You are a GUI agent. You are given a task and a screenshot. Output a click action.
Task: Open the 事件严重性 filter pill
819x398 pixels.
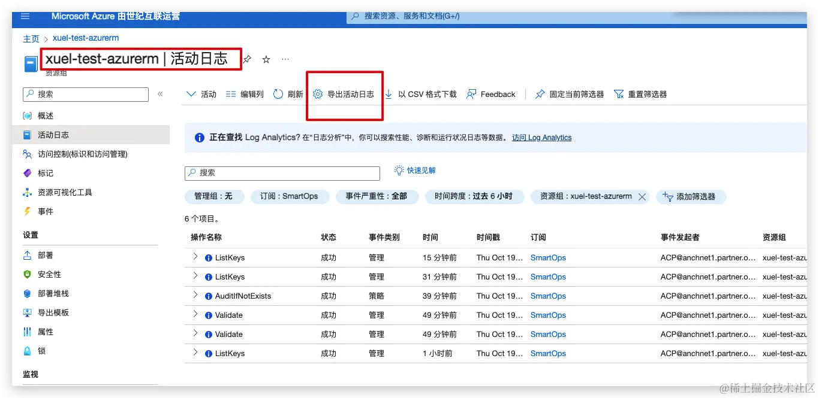click(377, 196)
